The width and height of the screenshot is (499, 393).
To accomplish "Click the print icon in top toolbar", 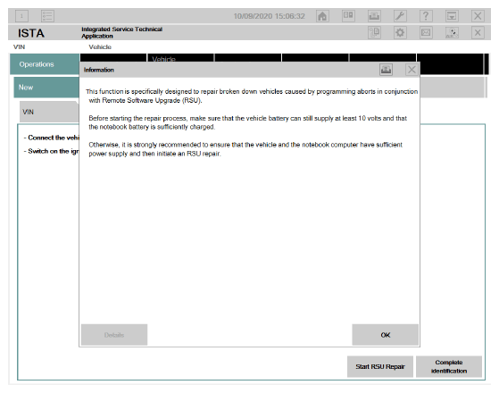I will tap(374, 16).
